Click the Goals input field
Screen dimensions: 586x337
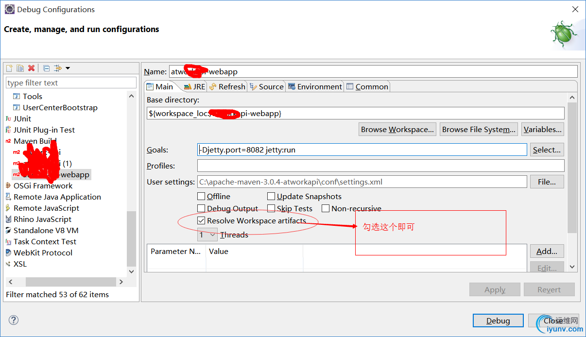[362, 150]
